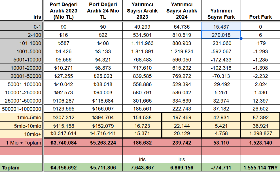Select the '5mio-10mio' row label
This screenshot has height=172, width=280.
[x=21, y=126]
